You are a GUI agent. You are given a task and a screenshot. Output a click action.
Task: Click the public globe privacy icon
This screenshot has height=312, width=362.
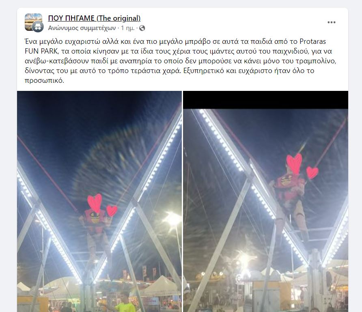[x=142, y=28]
